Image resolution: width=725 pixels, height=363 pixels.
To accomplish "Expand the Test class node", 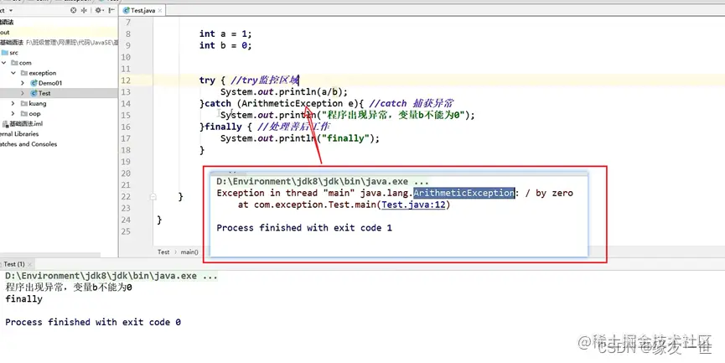I will click(23, 93).
